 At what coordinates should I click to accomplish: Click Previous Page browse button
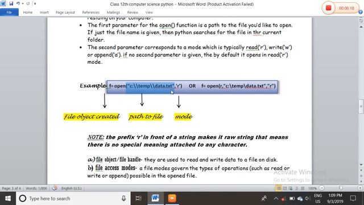[361, 171]
